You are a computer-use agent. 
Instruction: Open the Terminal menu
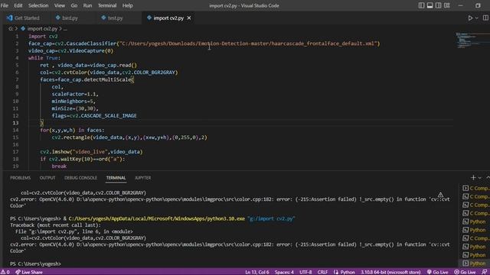click(x=107, y=5)
